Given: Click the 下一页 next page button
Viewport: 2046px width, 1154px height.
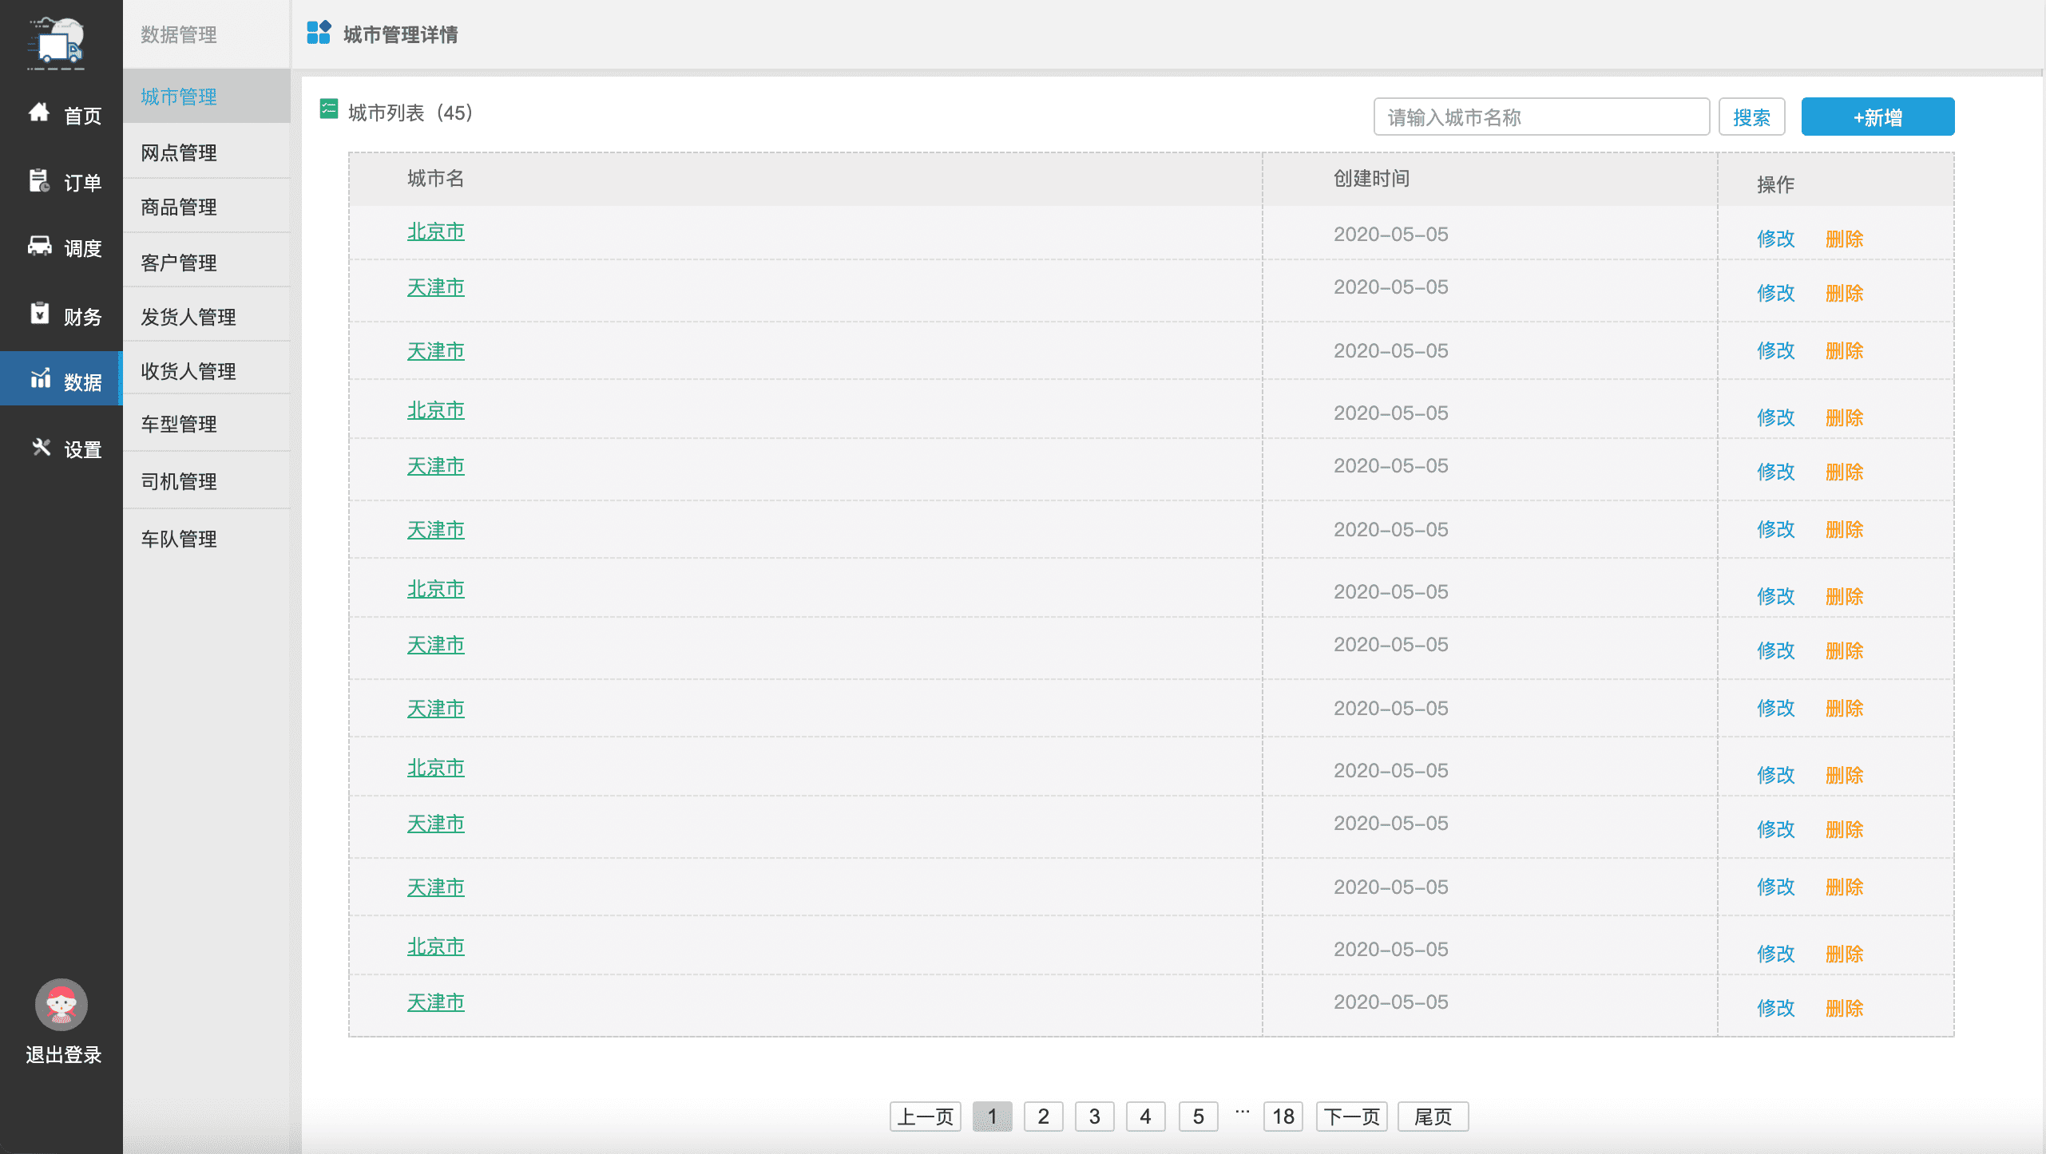Looking at the screenshot, I should point(1351,1116).
